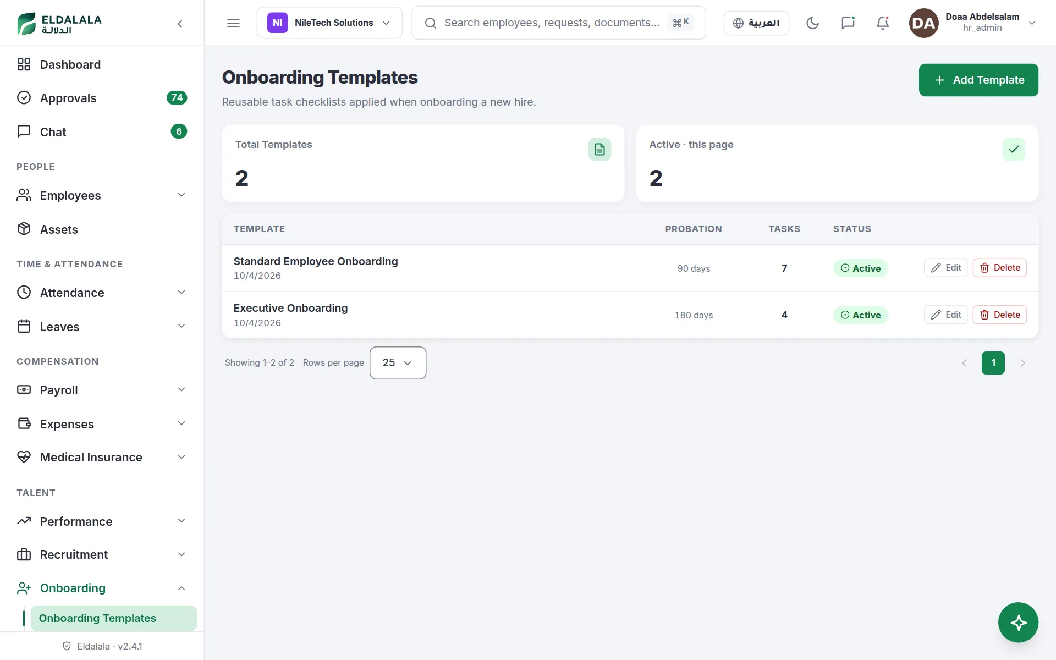Open Approvals in the sidebar

102,98
